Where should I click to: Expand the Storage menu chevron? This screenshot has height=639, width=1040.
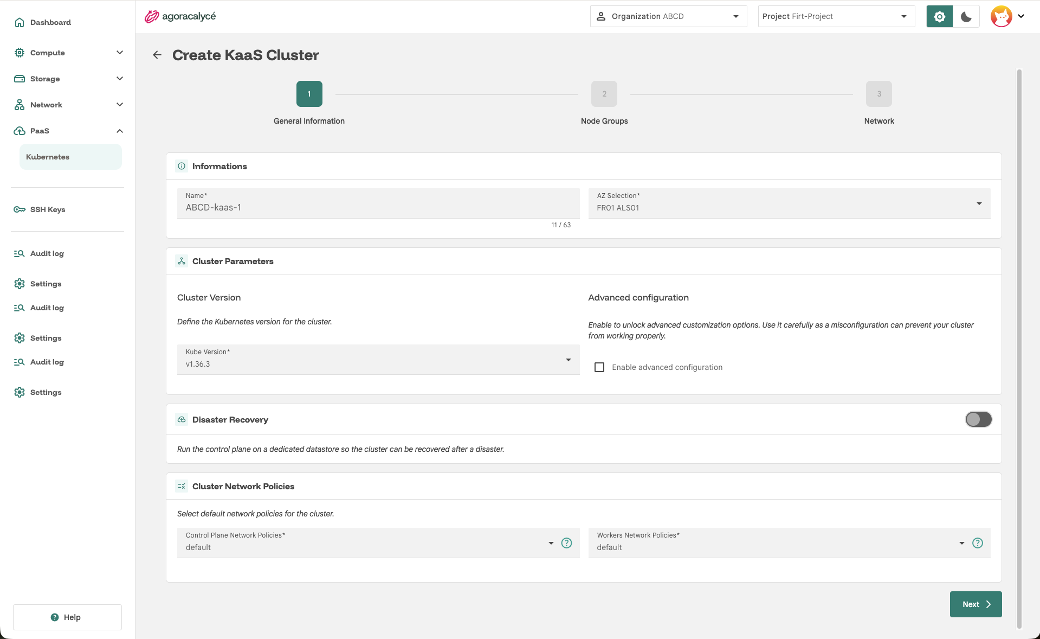pos(120,79)
